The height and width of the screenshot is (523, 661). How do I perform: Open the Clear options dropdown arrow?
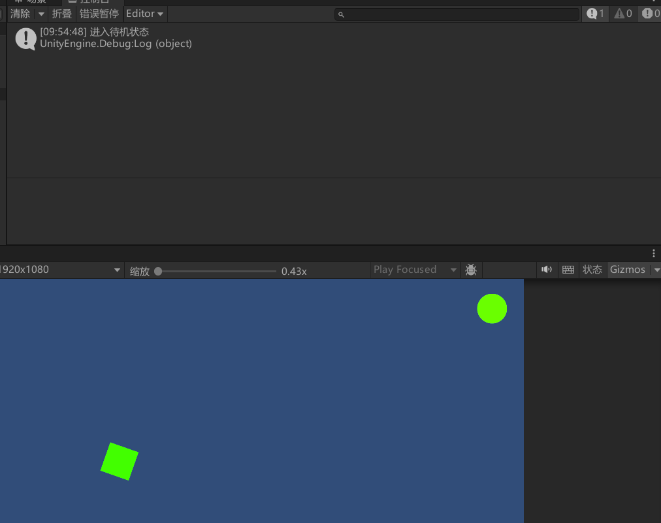41,14
